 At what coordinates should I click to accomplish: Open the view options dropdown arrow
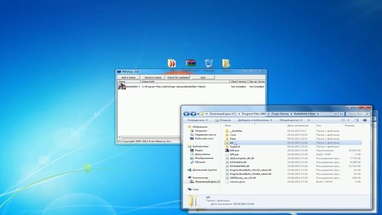pos(348,120)
